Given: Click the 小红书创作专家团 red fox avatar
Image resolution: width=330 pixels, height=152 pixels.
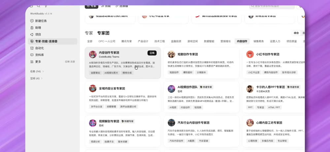Looking at the screenshot, I should point(250,54).
